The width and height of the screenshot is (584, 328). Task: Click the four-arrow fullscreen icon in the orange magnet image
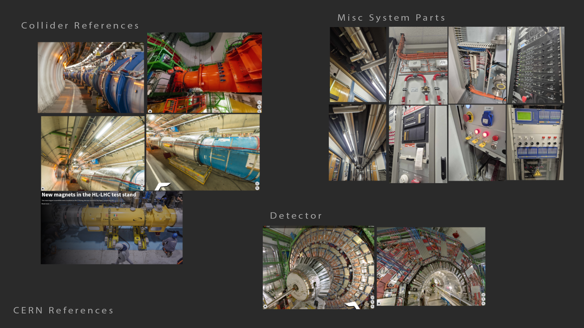[x=259, y=103]
